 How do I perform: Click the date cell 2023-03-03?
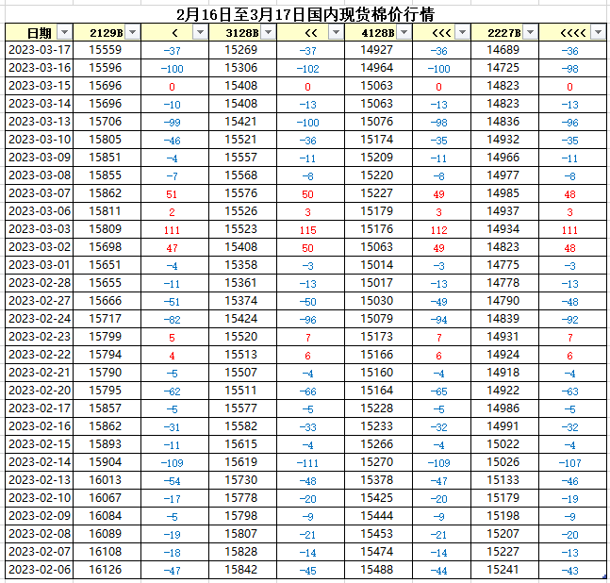(x=39, y=230)
